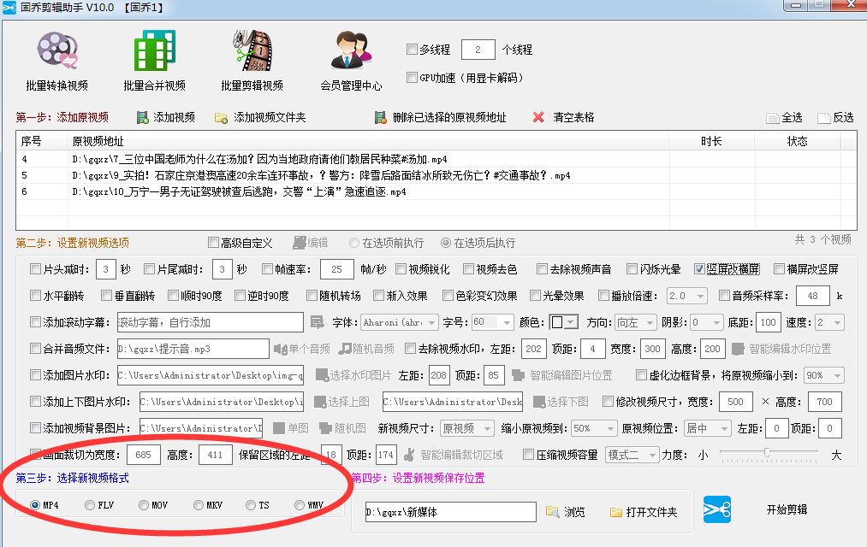The height and width of the screenshot is (547, 867).
Task: Click 单个音频 speaker icon
Action: click(x=281, y=349)
